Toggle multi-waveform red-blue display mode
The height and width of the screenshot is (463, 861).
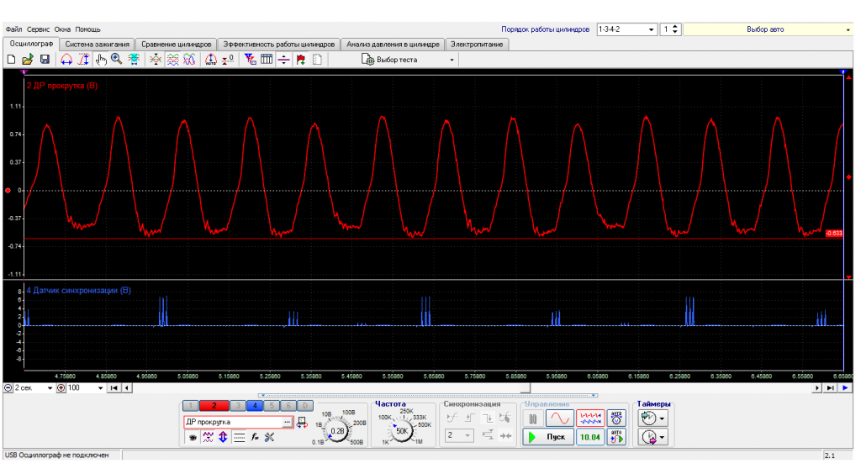click(590, 418)
